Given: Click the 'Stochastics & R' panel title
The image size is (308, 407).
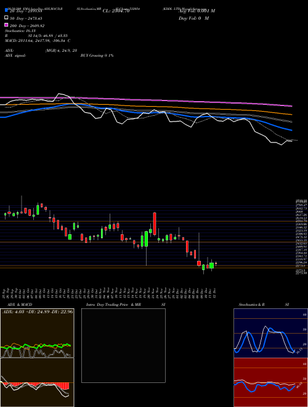Looking at the screenshot, I should coord(251,305).
